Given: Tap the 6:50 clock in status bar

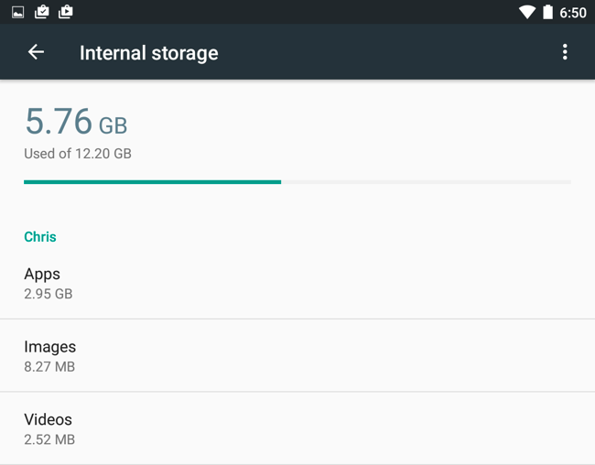Looking at the screenshot, I should 573,13.
